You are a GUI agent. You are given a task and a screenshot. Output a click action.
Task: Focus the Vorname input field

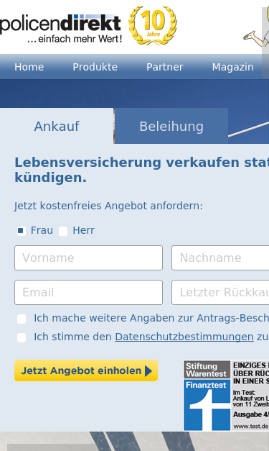pos(89,258)
